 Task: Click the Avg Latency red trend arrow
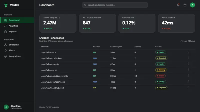(x=163, y=29)
